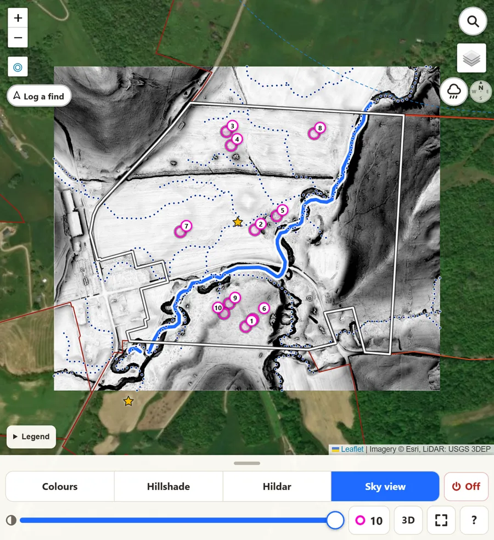494x540 pixels.
Task: Select find marker number 7
Action: click(x=186, y=226)
